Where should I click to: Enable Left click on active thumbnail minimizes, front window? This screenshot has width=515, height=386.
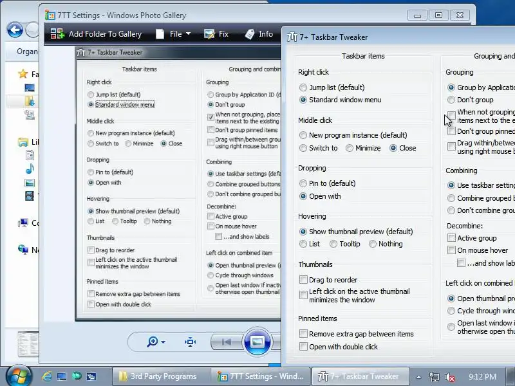(x=303, y=295)
